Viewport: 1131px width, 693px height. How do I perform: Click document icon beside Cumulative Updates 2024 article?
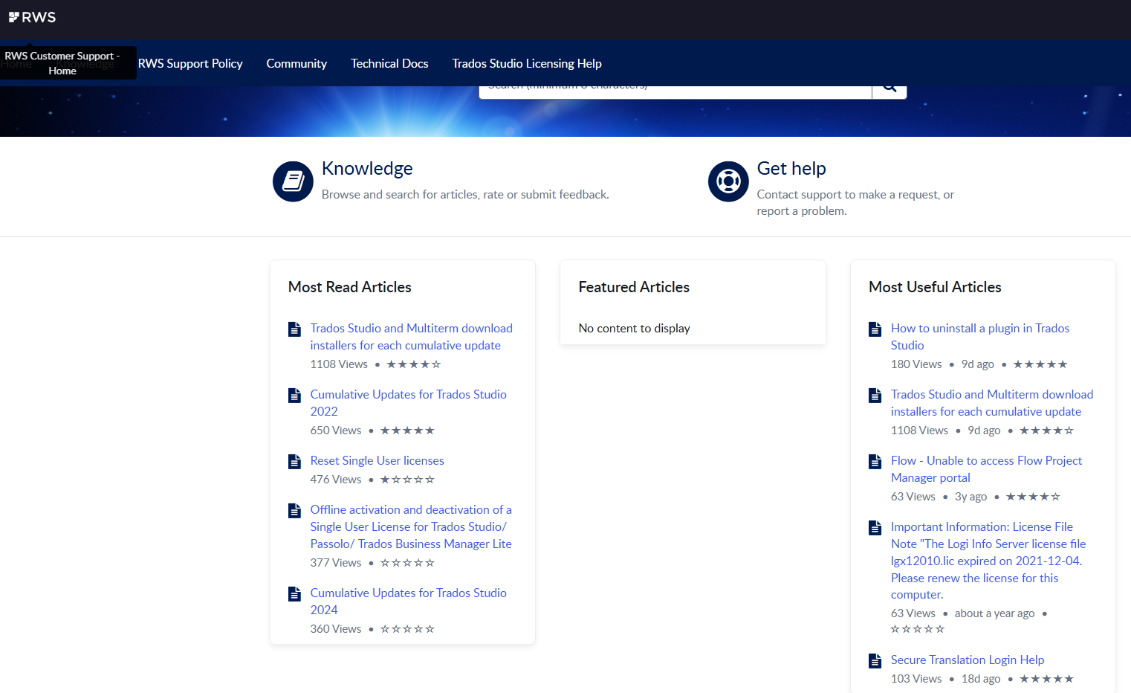(294, 594)
